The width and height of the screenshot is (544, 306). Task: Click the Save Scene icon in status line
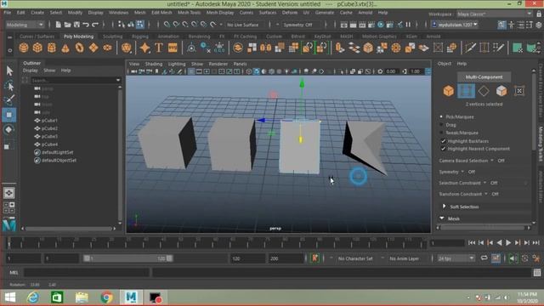pos(76,25)
